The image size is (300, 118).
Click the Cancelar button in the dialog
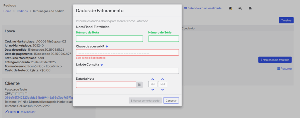point(171,101)
